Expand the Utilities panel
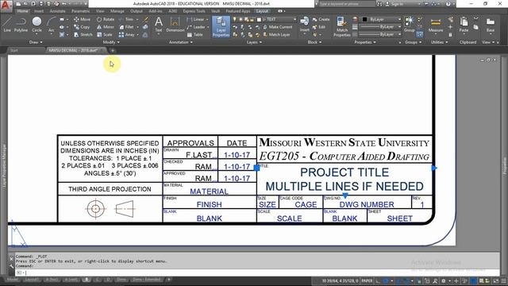 pos(440,42)
